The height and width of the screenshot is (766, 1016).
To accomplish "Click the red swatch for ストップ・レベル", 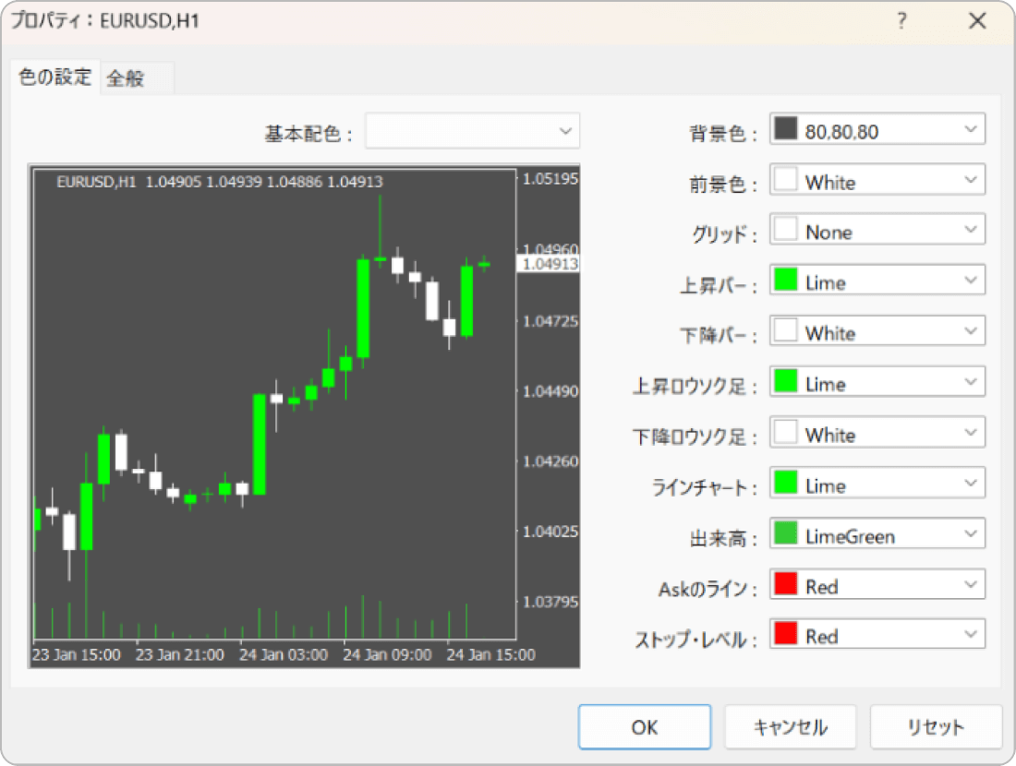I will pyautogui.click(x=786, y=633).
